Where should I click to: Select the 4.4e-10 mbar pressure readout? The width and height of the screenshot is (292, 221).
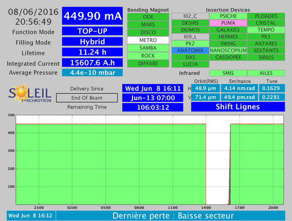92,73
